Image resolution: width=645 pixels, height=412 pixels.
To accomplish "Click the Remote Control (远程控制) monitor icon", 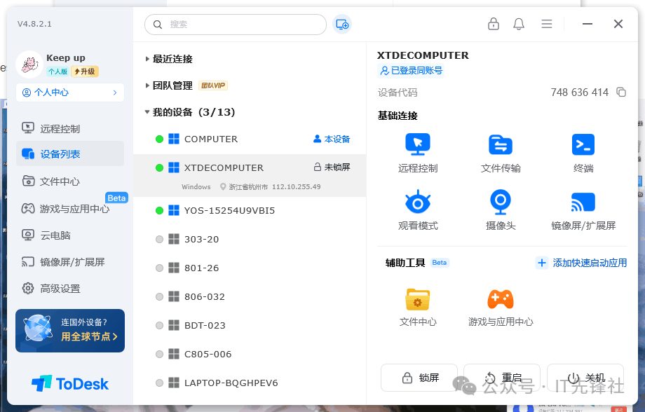I will (x=418, y=144).
